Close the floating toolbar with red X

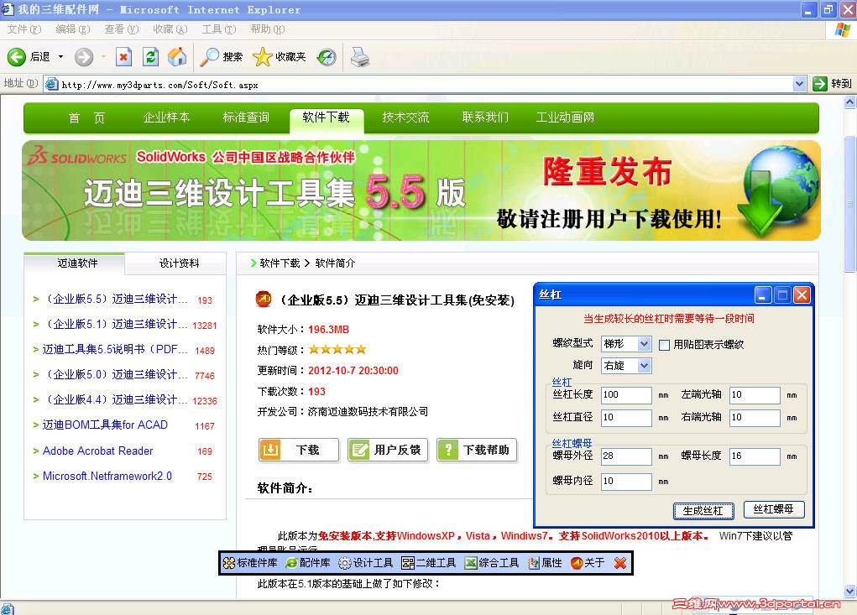pos(619,563)
